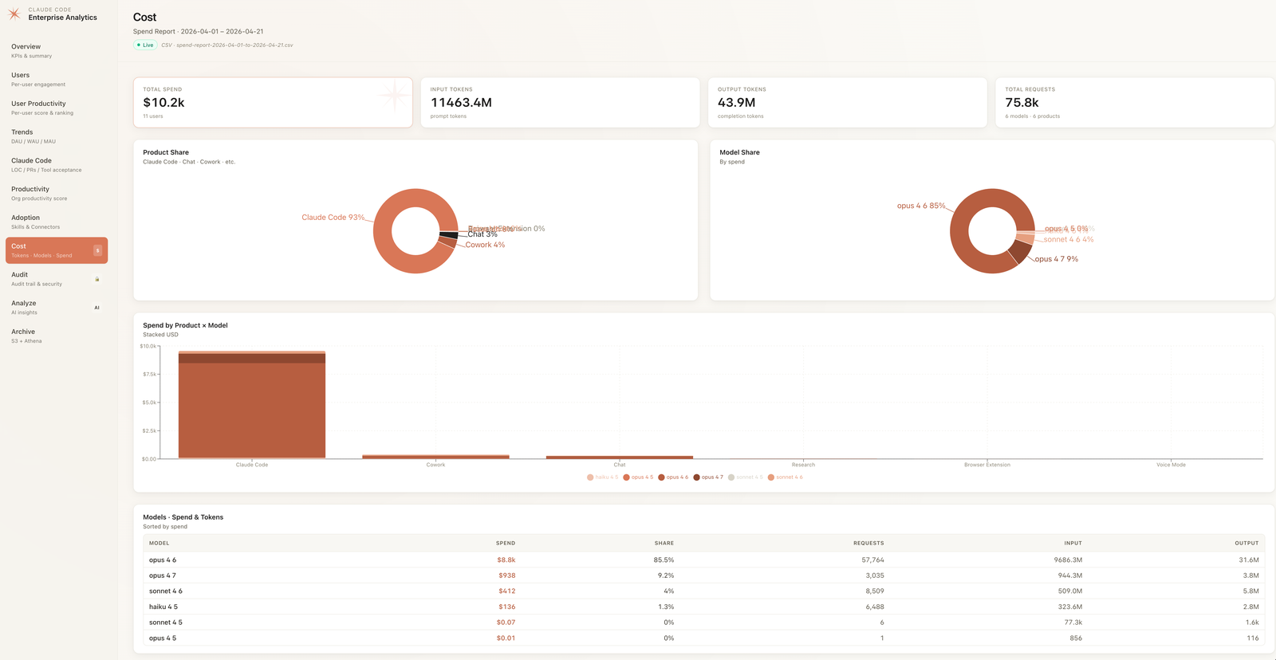The width and height of the screenshot is (1276, 660).
Task: Click the opus 4 6 85% chart label
Action: point(921,206)
